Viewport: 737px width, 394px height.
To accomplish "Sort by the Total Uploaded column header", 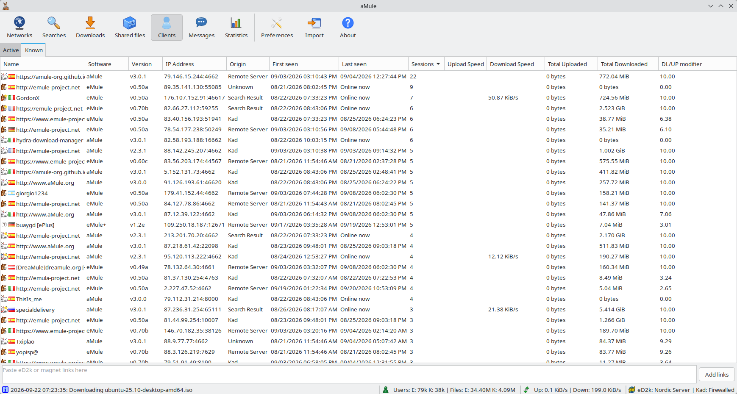I will tap(571, 64).
